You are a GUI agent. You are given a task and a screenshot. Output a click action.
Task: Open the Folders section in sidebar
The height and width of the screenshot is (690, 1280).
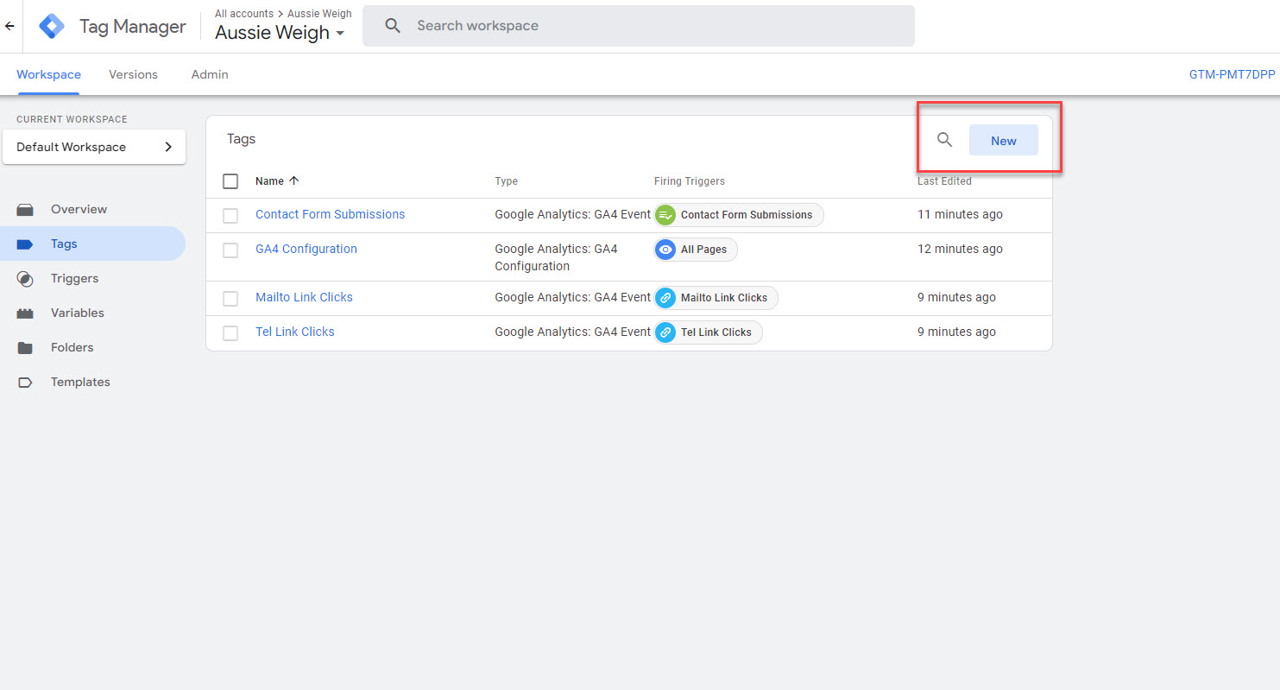[72, 347]
